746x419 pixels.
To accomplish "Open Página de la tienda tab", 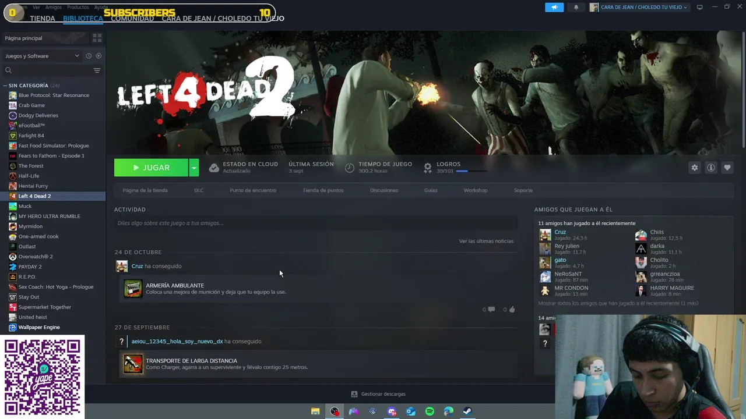I will (x=145, y=190).
